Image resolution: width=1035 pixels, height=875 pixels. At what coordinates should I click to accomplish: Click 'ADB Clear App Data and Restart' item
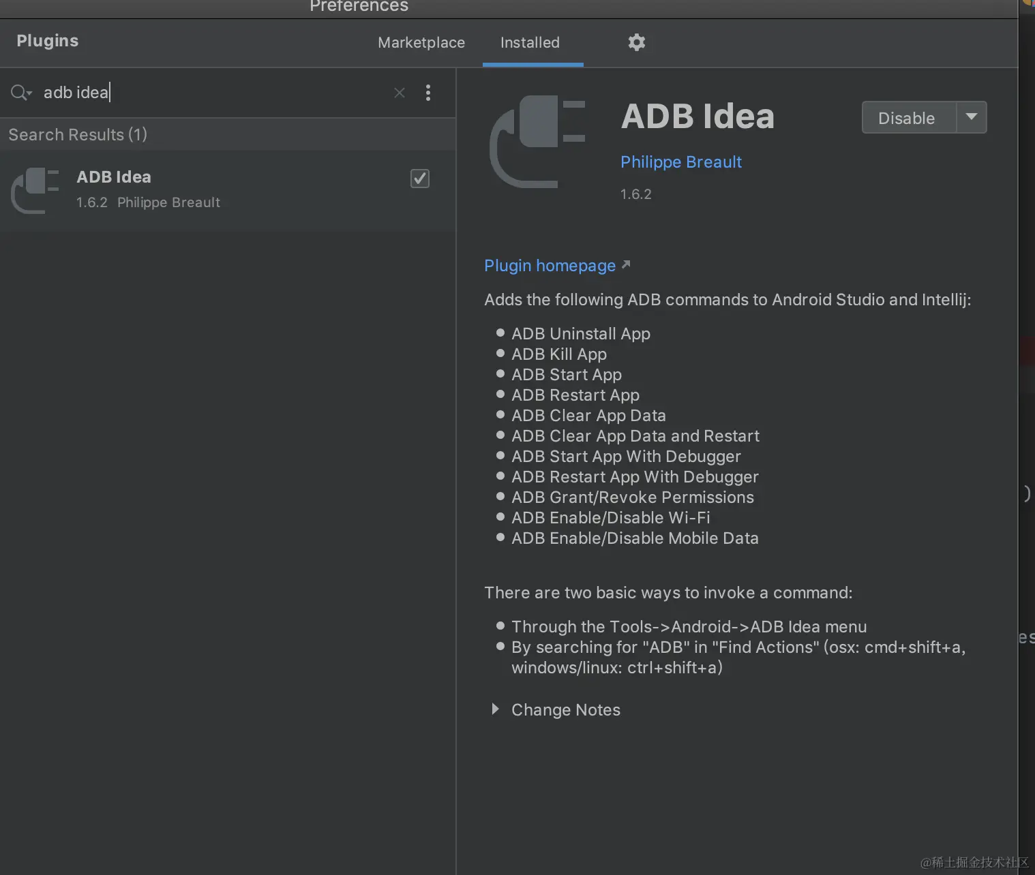coord(635,436)
